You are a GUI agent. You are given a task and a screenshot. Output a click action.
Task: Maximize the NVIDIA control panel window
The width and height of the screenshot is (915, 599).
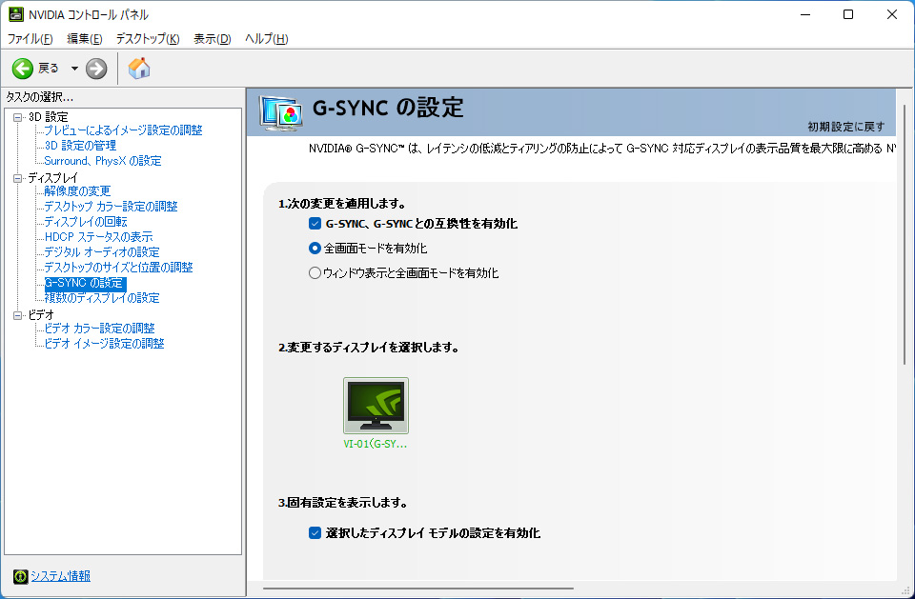point(848,14)
